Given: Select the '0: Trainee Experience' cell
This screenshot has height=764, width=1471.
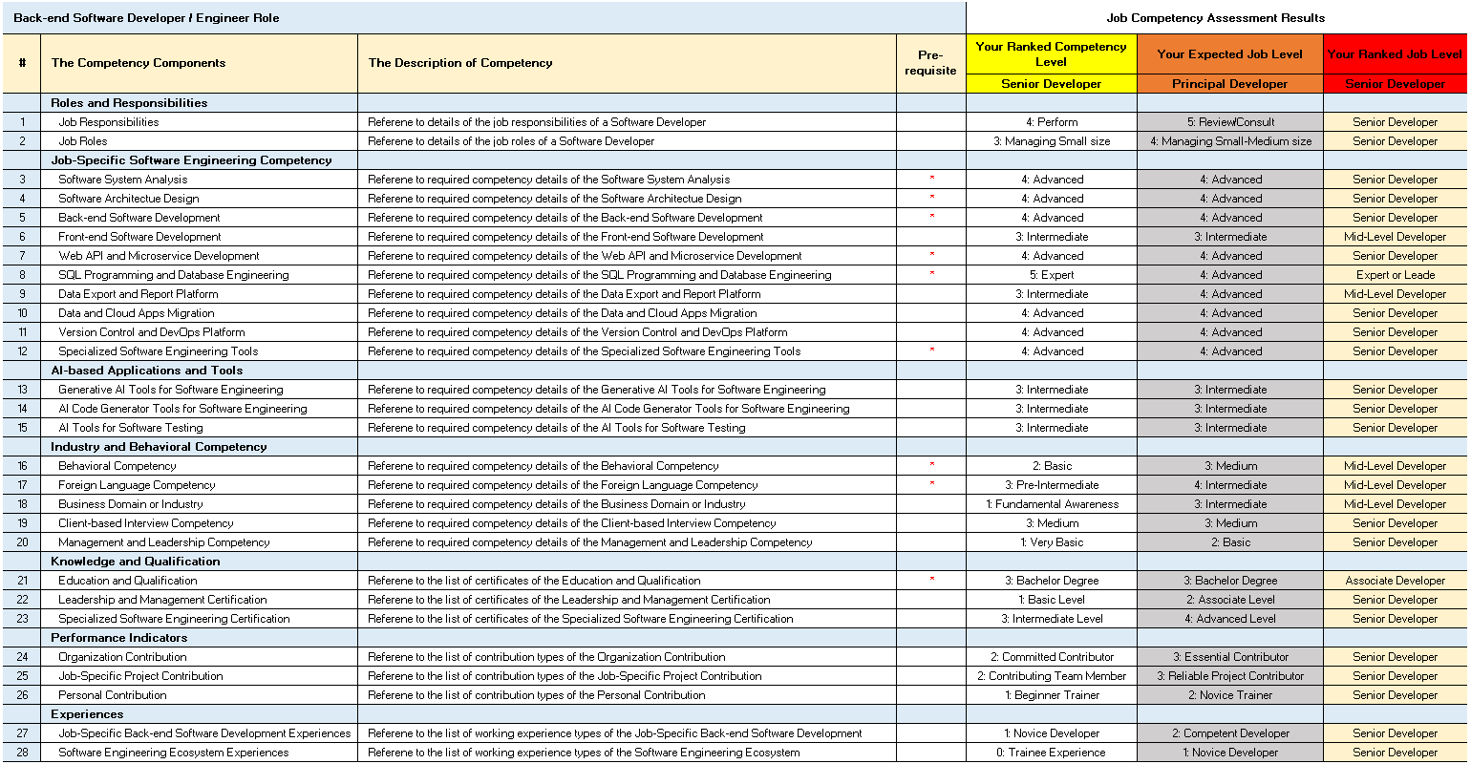Looking at the screenshot, I should point(1051,753).
